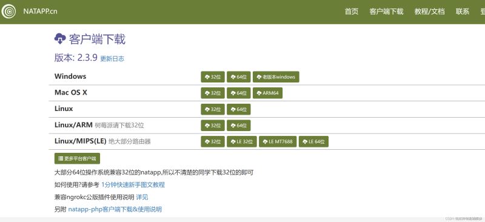The image size is (485, 222).
Task: Click the cloud download icon beside 客户端下载 heading
Action: 60,39
